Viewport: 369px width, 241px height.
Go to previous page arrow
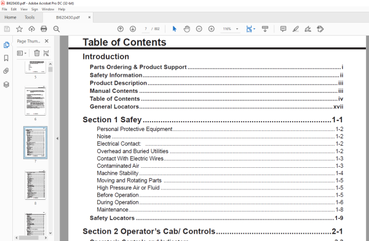(121, 29)
